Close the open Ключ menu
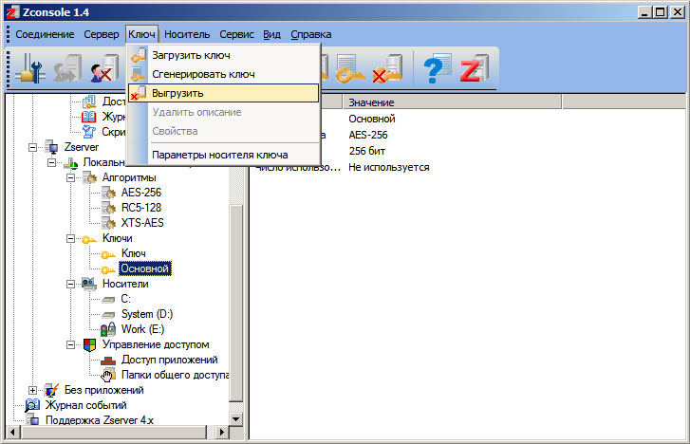This screenshot has width=690, height=444. pyautogui.click(x=141, y=34)
